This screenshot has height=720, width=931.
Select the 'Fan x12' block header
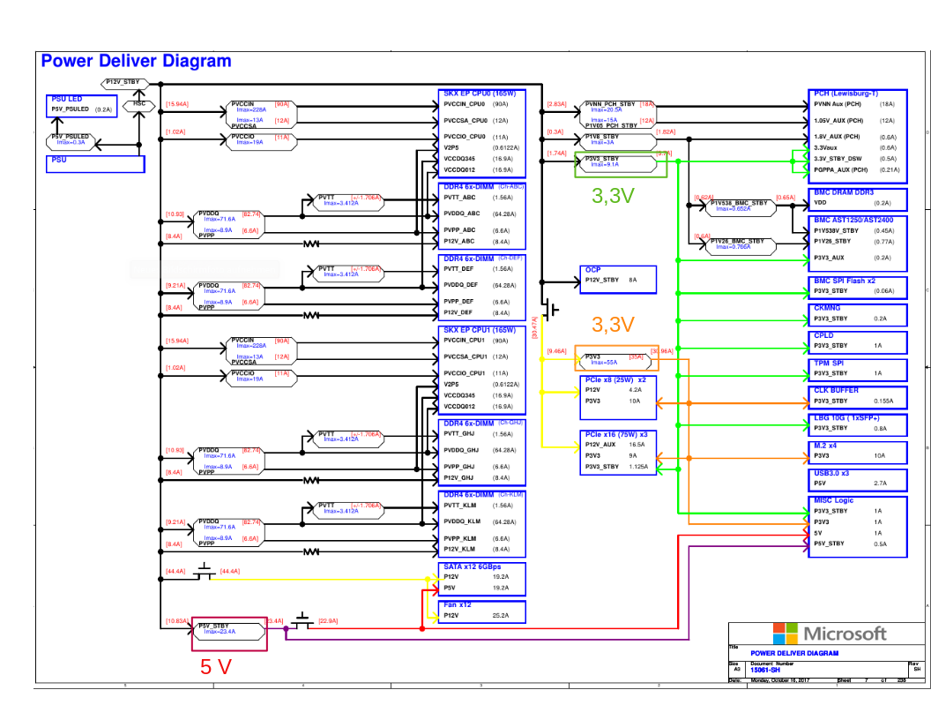(x=458, y=604)
